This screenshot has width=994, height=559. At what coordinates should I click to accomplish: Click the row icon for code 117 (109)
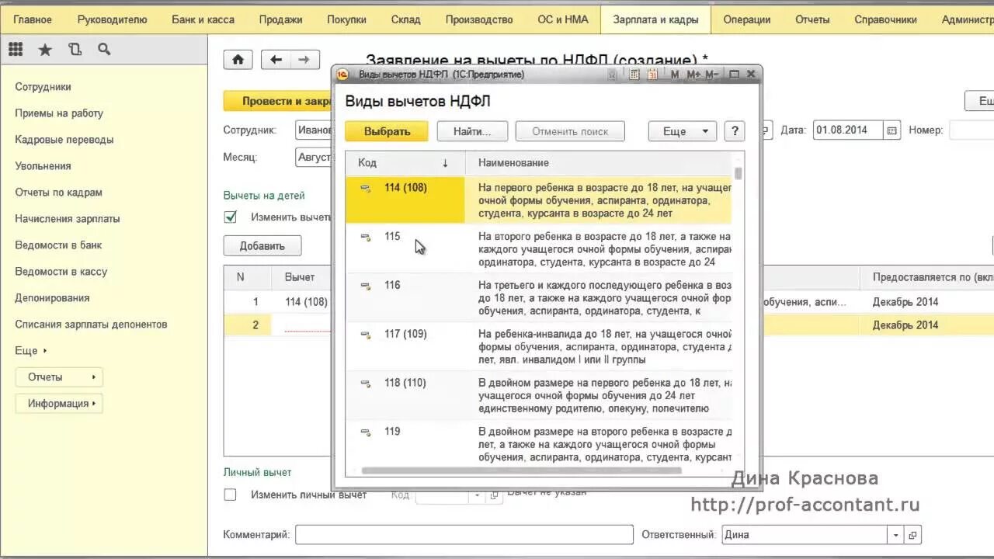(365, 335)
